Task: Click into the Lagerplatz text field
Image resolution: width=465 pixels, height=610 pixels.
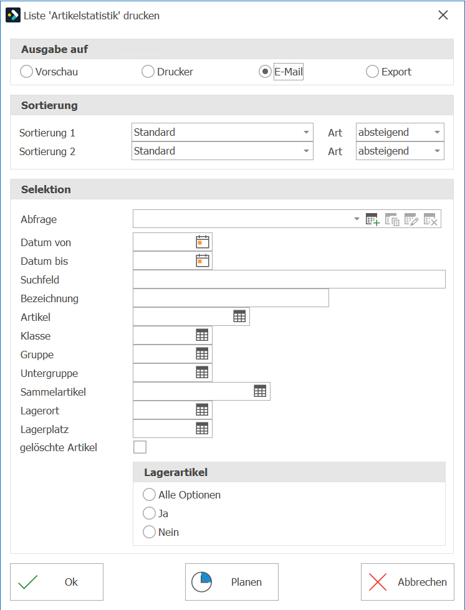Action: pos(164,429)
